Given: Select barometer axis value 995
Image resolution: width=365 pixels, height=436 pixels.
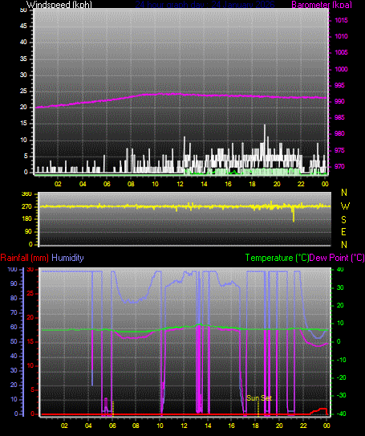Looking at the screenshot, I should coord(339,85).
